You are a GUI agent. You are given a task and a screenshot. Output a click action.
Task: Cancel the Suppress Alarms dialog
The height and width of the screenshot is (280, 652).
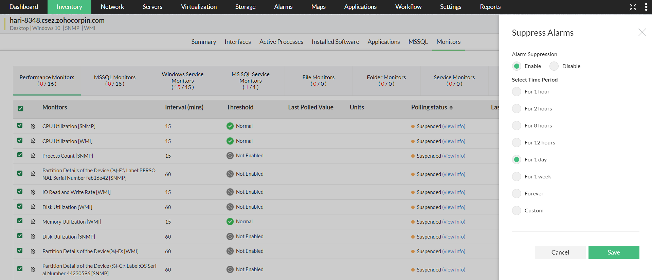[560, 252]
